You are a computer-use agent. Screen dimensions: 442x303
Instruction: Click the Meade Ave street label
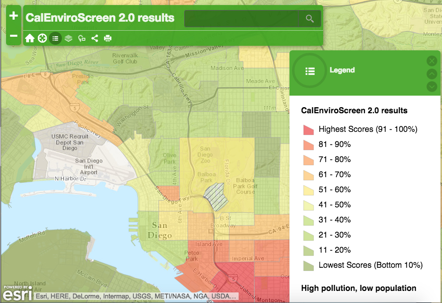coord(260,81)
